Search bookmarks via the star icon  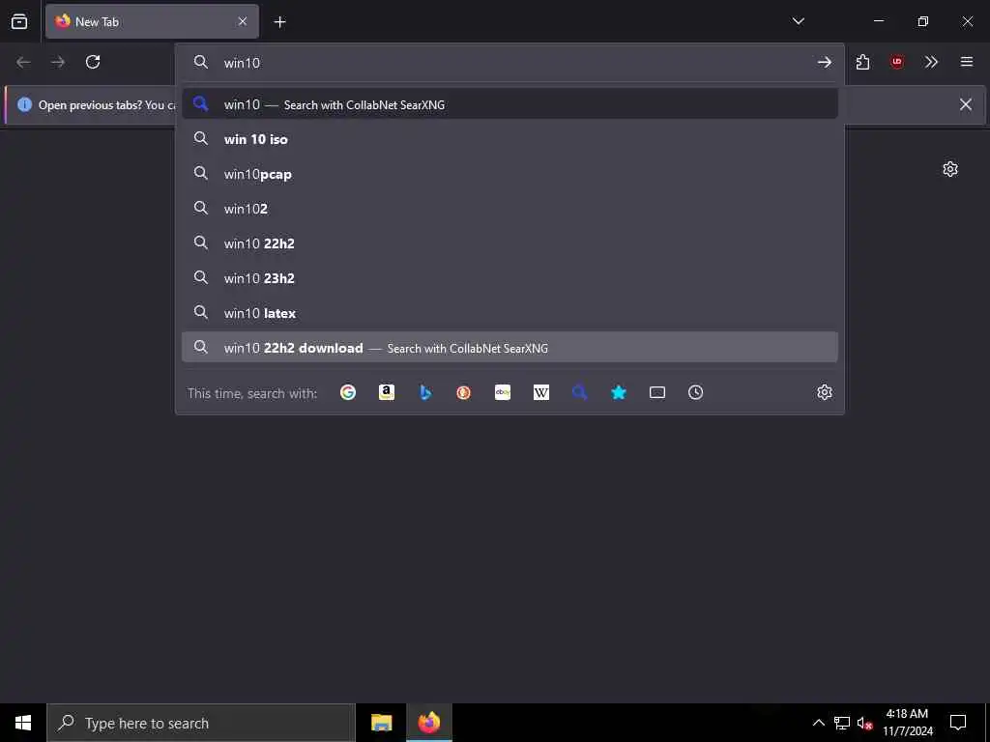coord(619,392)
